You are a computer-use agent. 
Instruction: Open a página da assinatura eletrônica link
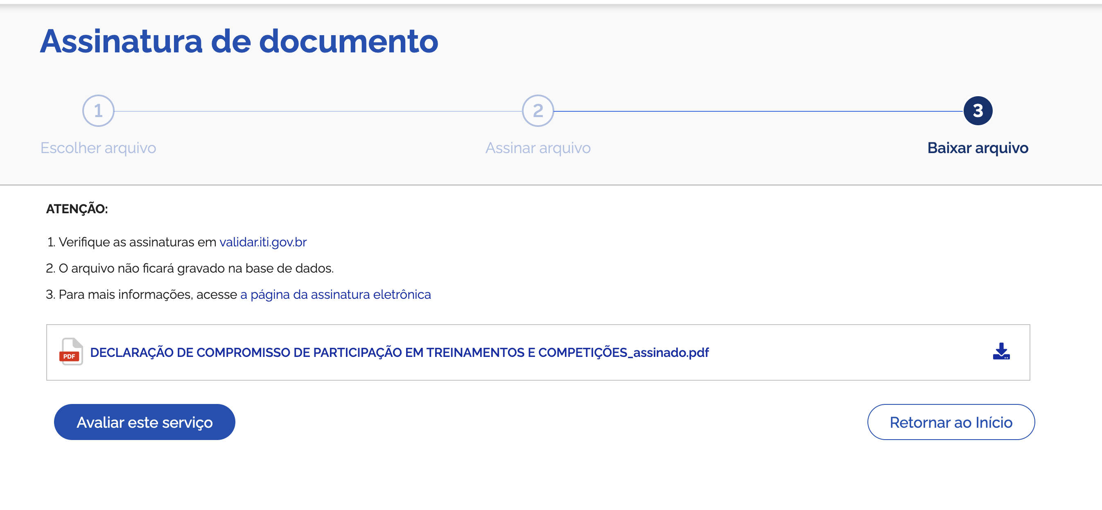click(335, 294)
